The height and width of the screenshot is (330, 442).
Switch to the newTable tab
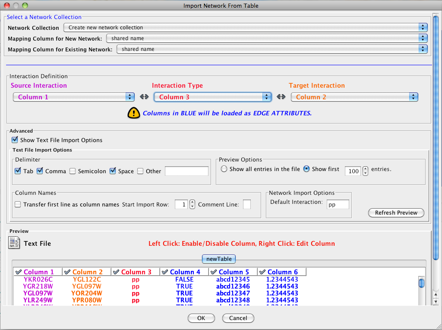point(219,259)
